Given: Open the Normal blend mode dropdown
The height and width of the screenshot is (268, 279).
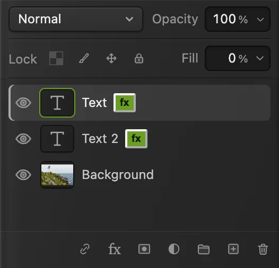Looking at the screenshot, I should 76,19.
